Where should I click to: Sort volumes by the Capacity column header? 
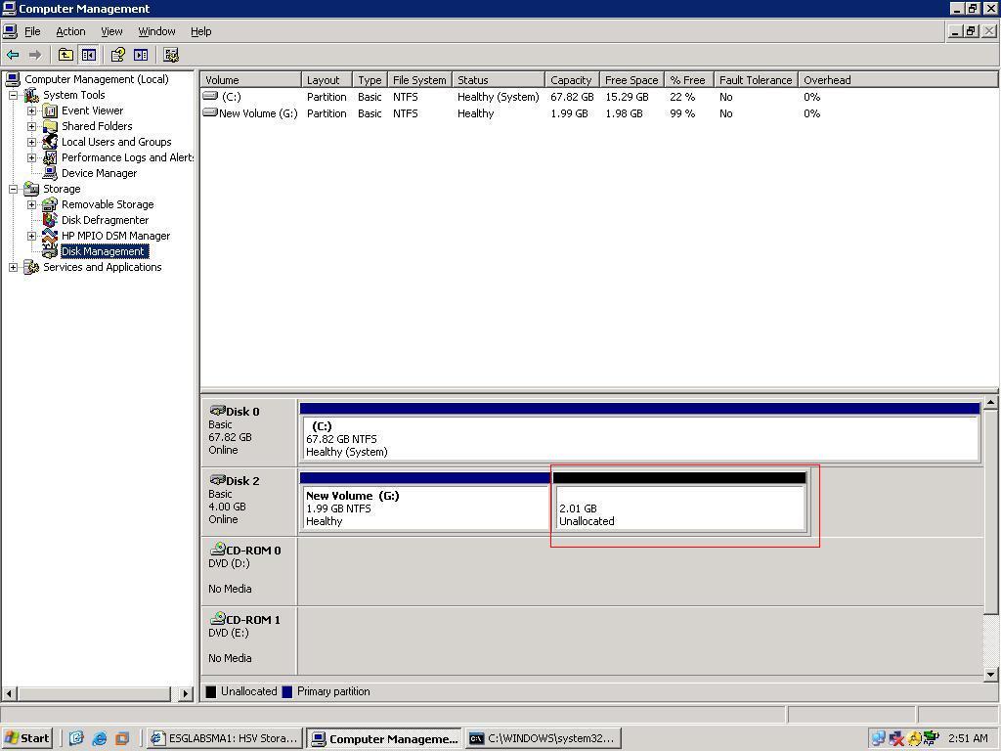coord(571,80)
